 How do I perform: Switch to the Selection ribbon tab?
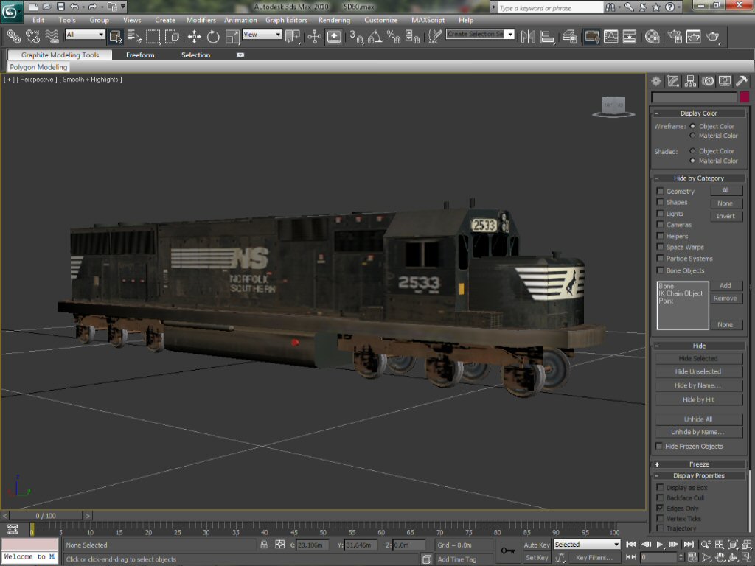pyautogui.click(x=195, y=55)
